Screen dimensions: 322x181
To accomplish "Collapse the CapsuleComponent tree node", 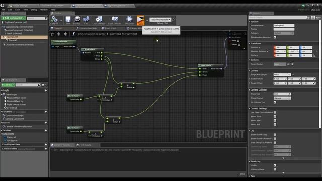I will [2, 27].
